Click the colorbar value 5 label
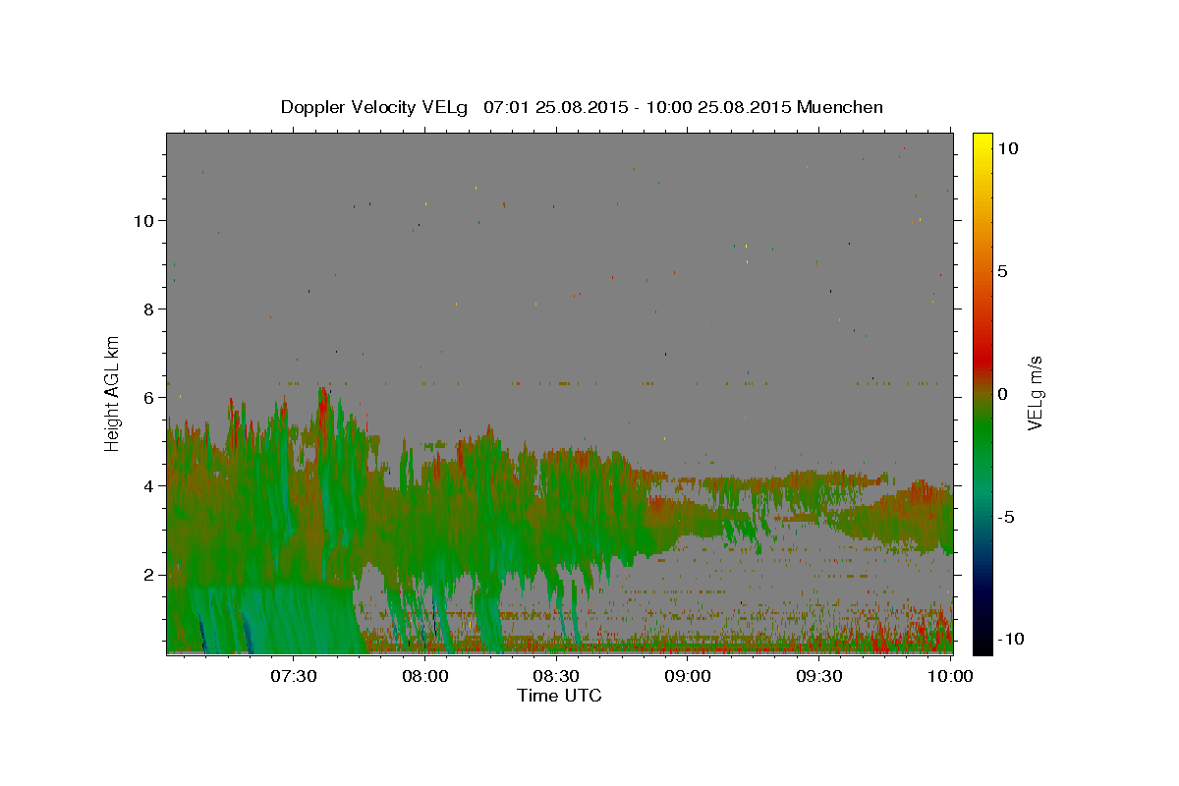 tap(1002, 271)
